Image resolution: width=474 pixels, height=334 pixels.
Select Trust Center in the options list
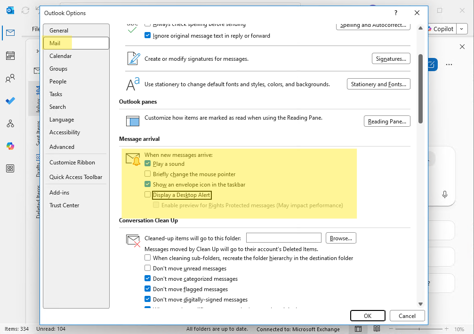pyautogui.click(x=64, y=205)
